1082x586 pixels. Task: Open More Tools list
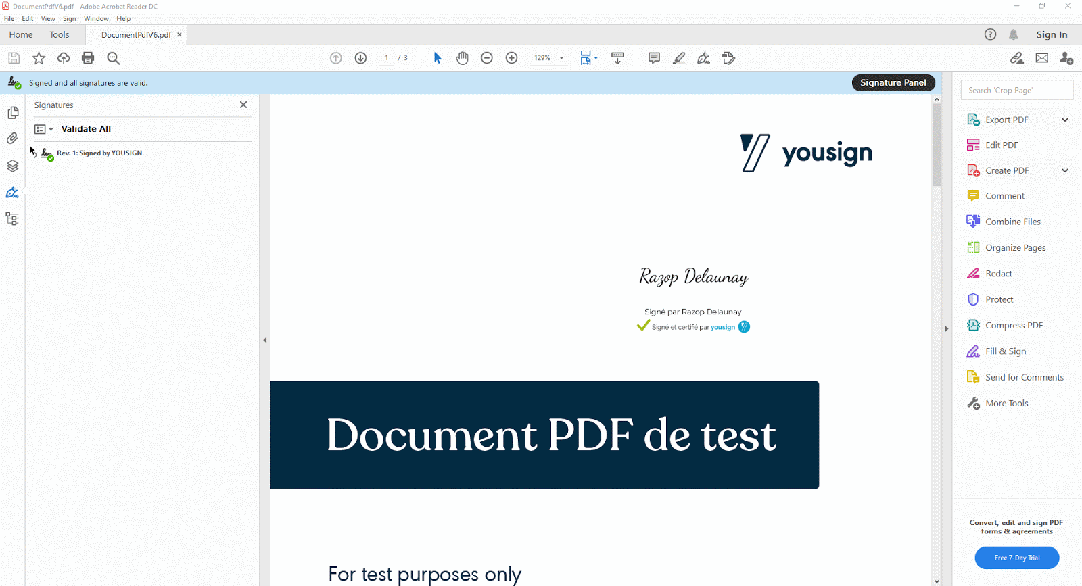point(997,403)
